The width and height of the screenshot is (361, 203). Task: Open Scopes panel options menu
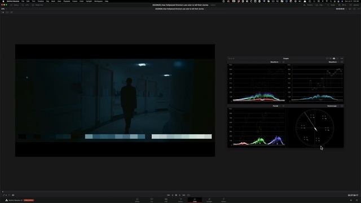coord(342,59)
